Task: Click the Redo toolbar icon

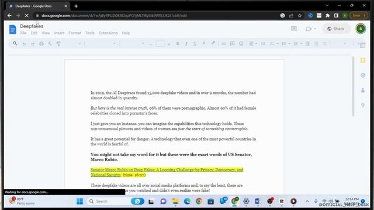Action: pyautogui.click(x=33, y=44)
